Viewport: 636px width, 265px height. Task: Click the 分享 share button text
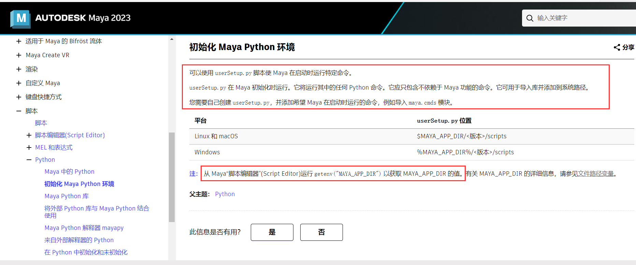tap(628, 47)
